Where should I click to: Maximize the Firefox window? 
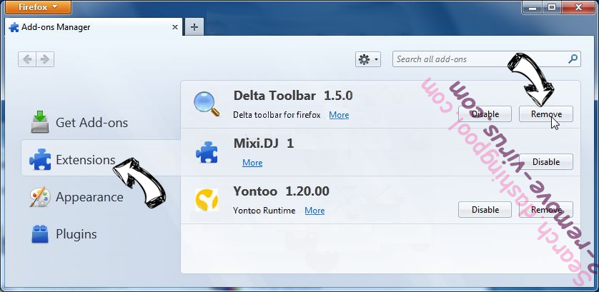coord(552,6)
